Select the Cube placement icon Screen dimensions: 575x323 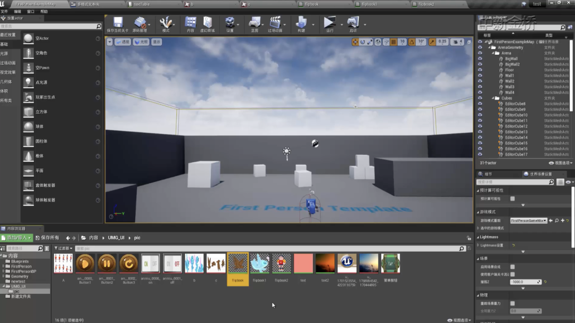point(28,112)
